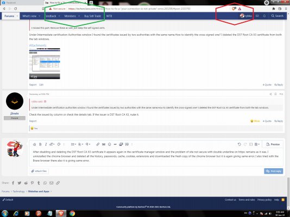Screen dimensions: 290x217
Task: Share thread via email icon
Action: click(52, 183)
